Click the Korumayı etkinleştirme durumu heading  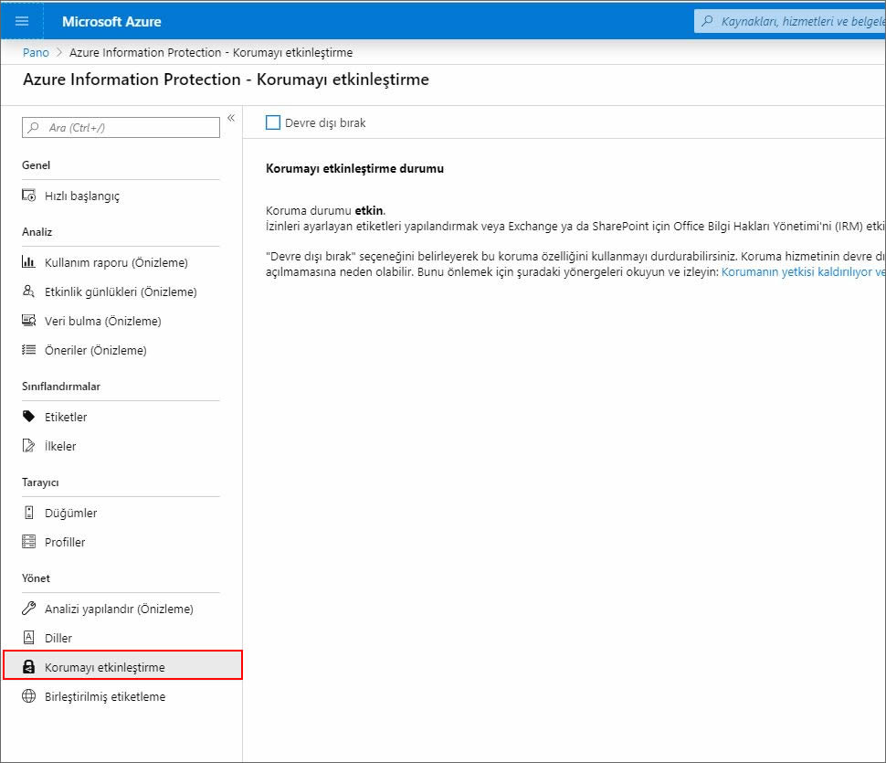[x=354, y=168]
